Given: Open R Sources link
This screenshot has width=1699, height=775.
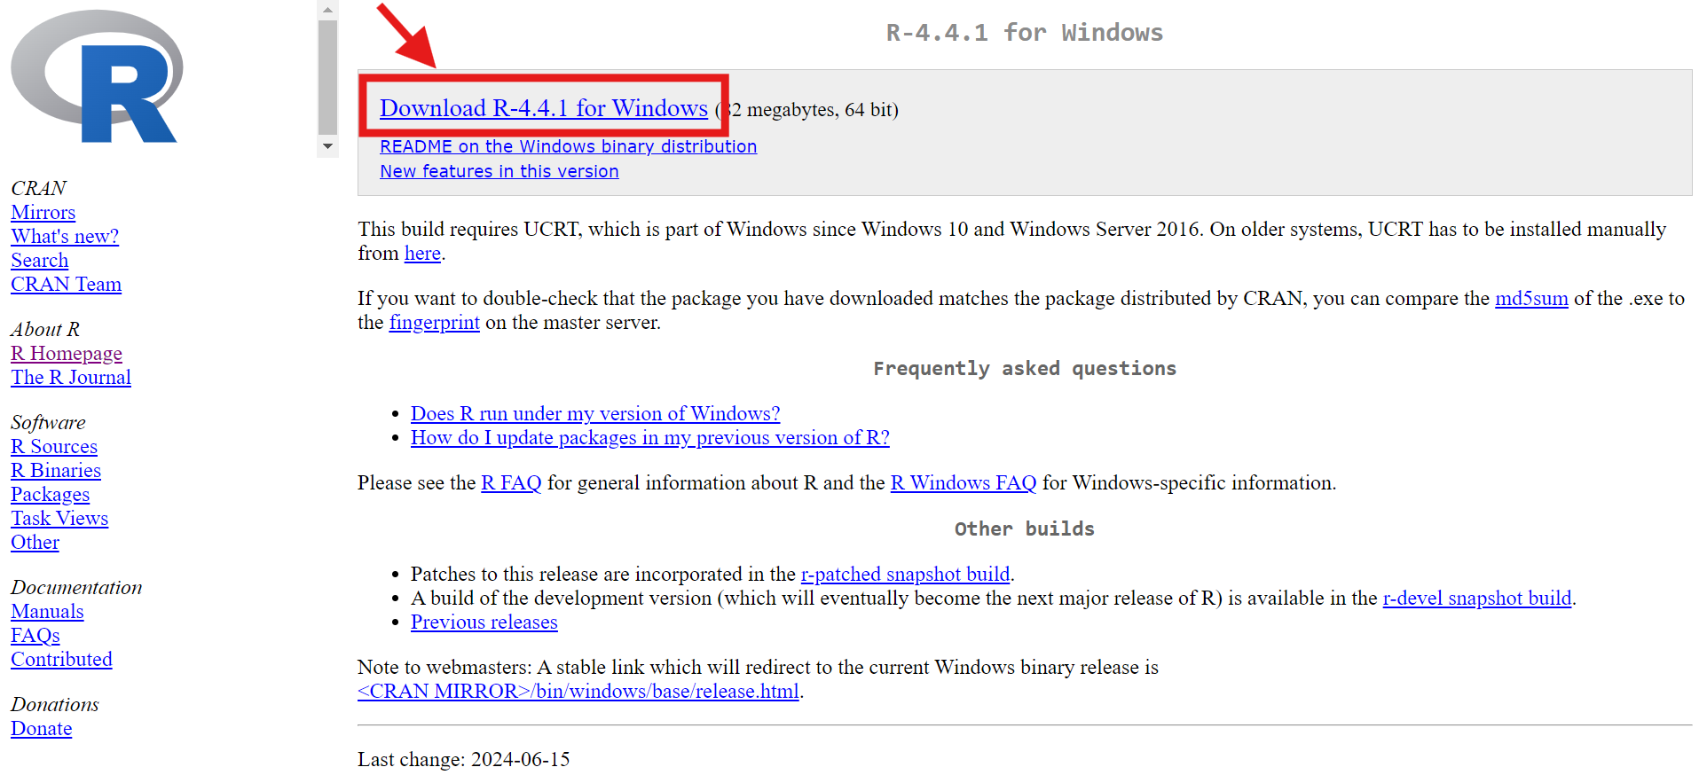Looking at the screenshot, I should pos(54,447).
